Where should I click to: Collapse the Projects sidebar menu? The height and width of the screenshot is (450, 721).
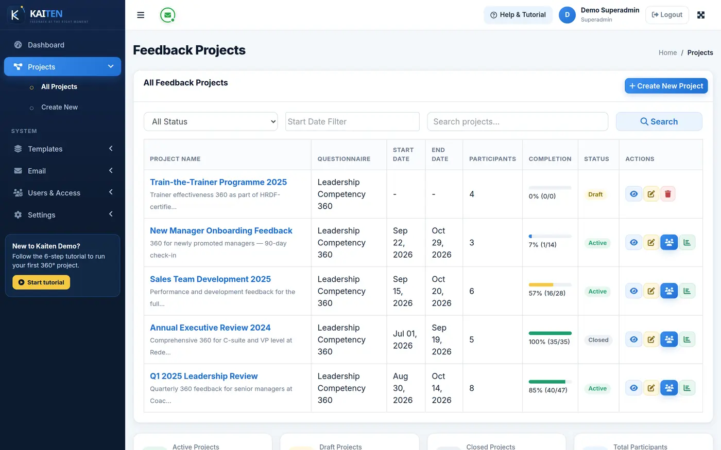click(62, 67)
